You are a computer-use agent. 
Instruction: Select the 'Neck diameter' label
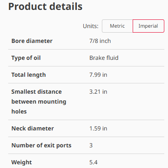click(32, 128)
